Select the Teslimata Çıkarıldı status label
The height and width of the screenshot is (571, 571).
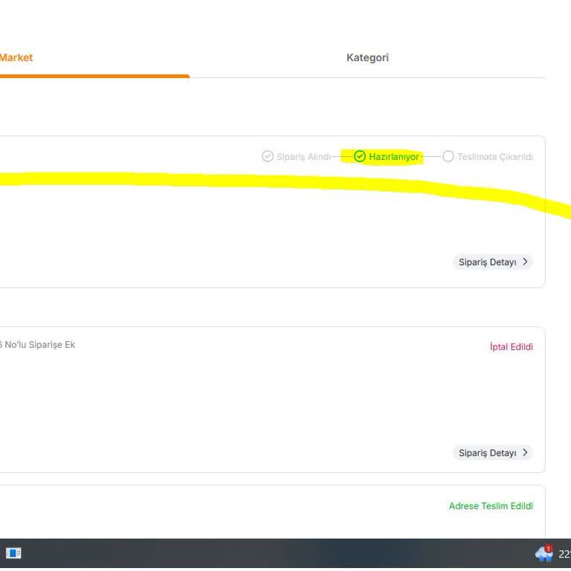pyautogui.click(x=495, y=157)
